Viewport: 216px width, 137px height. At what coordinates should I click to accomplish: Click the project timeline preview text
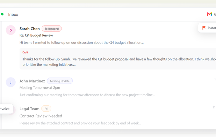click(87, 95)
